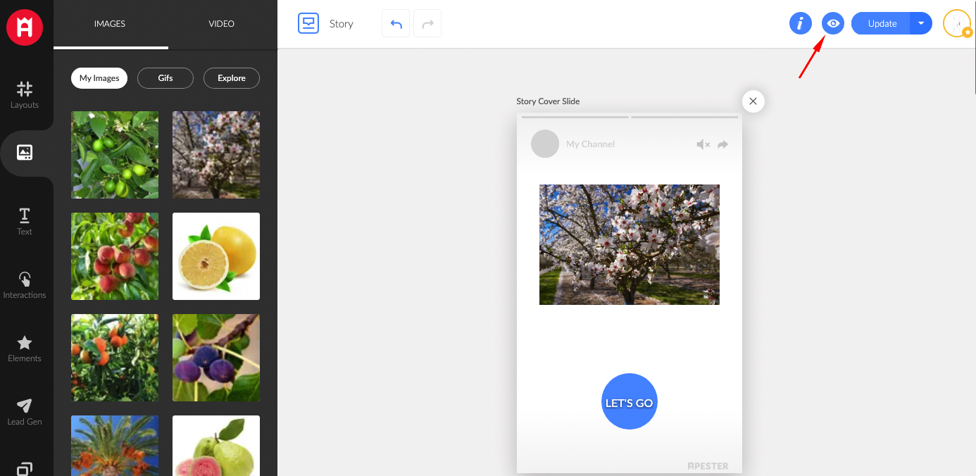This screenshot has height=476, width=976.
Task: Open the Layouts panel
Action: pos(25,95)
